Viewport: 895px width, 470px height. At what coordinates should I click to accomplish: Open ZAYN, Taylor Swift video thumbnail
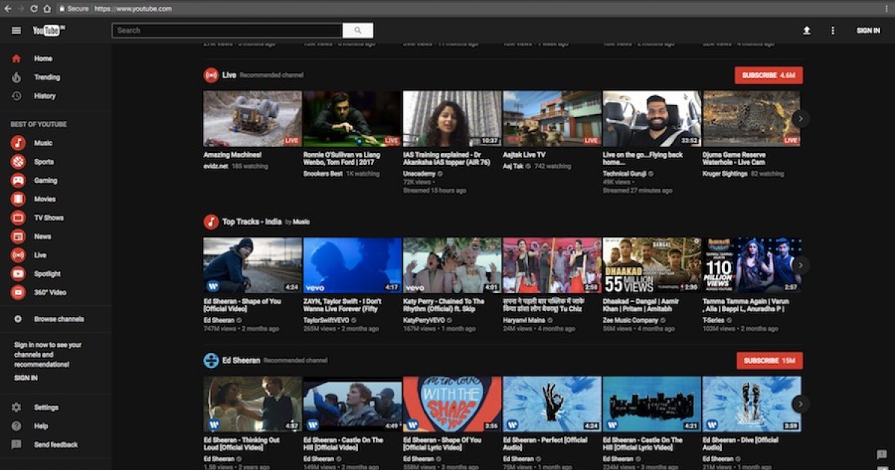click(353, 266)
